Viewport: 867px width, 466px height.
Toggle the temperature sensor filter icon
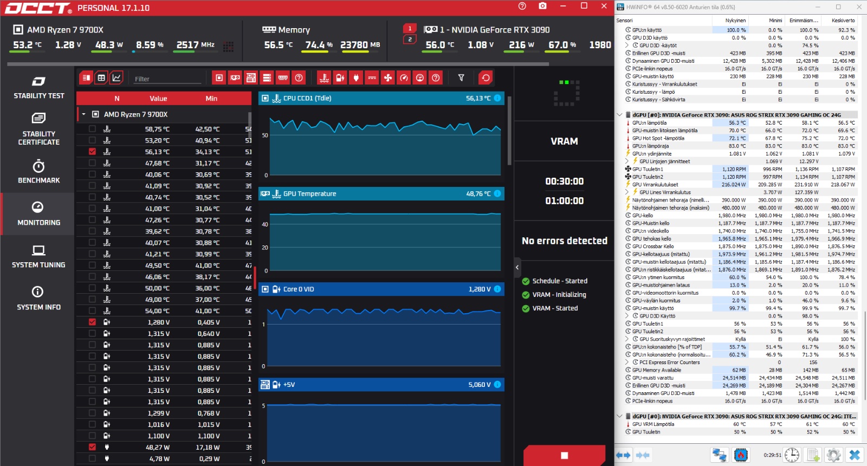tap(324, 78)
